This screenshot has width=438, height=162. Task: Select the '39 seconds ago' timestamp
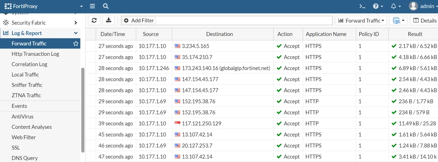click(115, 124)
